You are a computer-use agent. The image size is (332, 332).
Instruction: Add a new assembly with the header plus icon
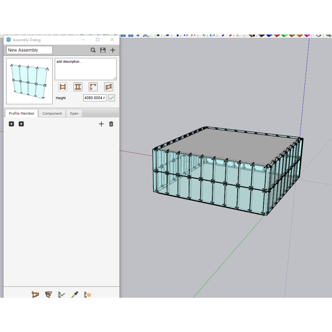point(113,50)
